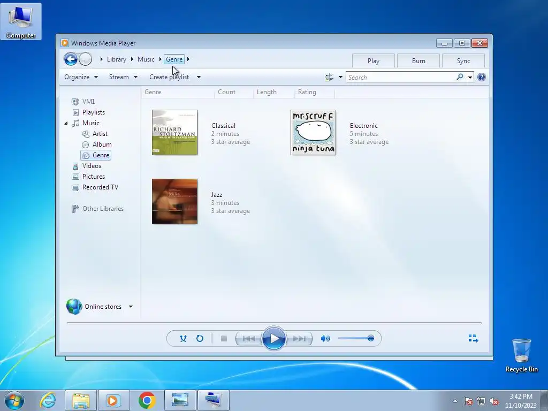
Task: Click the Online stores globe icon
Action: coord(74,307)
